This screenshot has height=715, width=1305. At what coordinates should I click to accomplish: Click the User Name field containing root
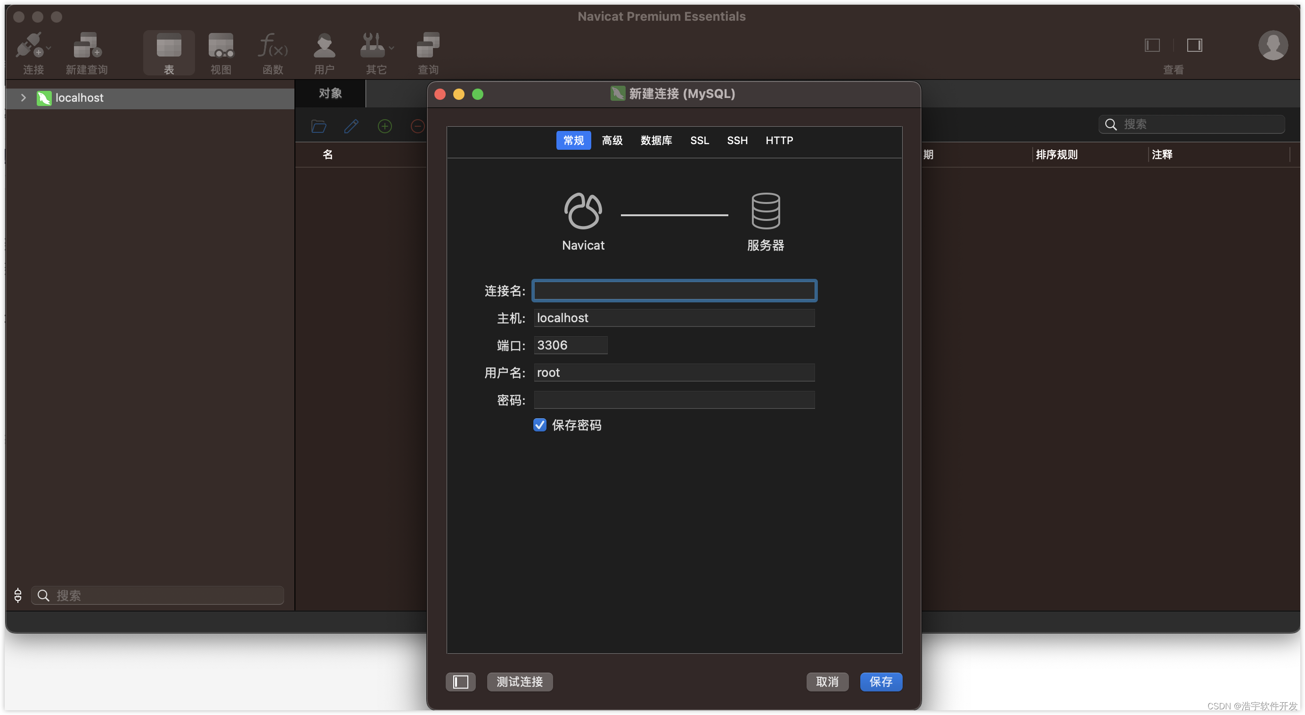(674, 373)
